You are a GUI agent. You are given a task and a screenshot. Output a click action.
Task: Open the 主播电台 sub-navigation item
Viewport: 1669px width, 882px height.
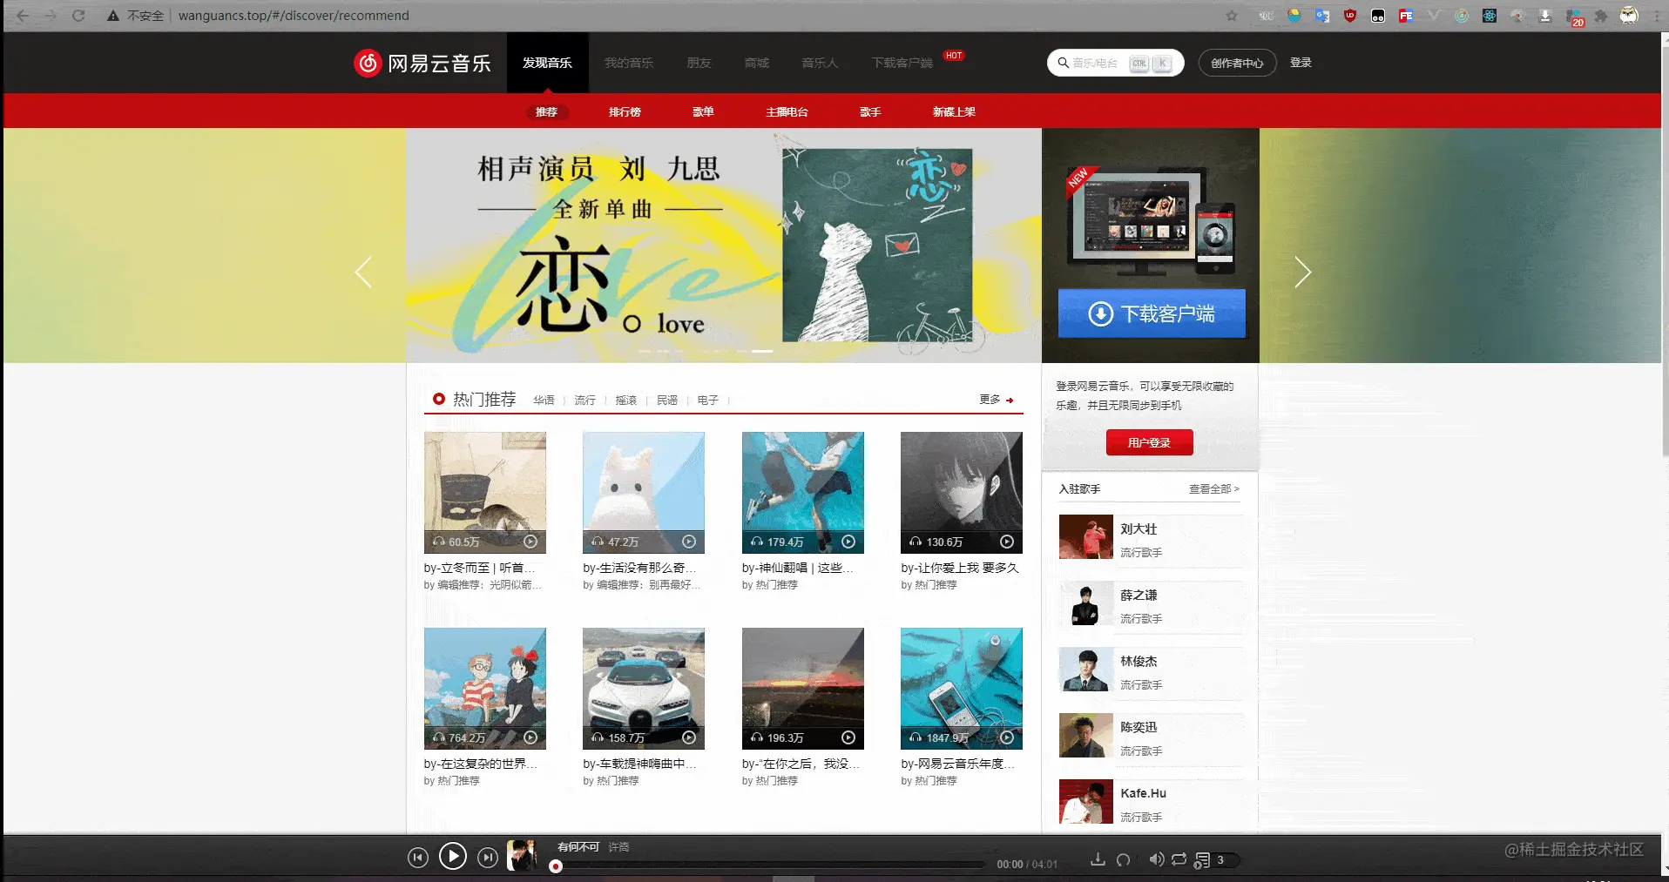(787, 112)
